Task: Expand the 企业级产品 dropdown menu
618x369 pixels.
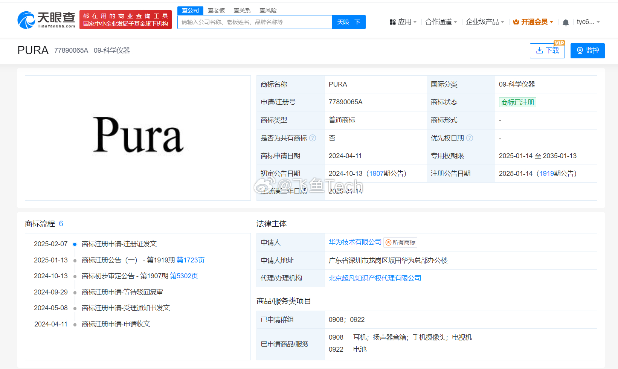Action: pyautogui.click(x=485, y=22)
